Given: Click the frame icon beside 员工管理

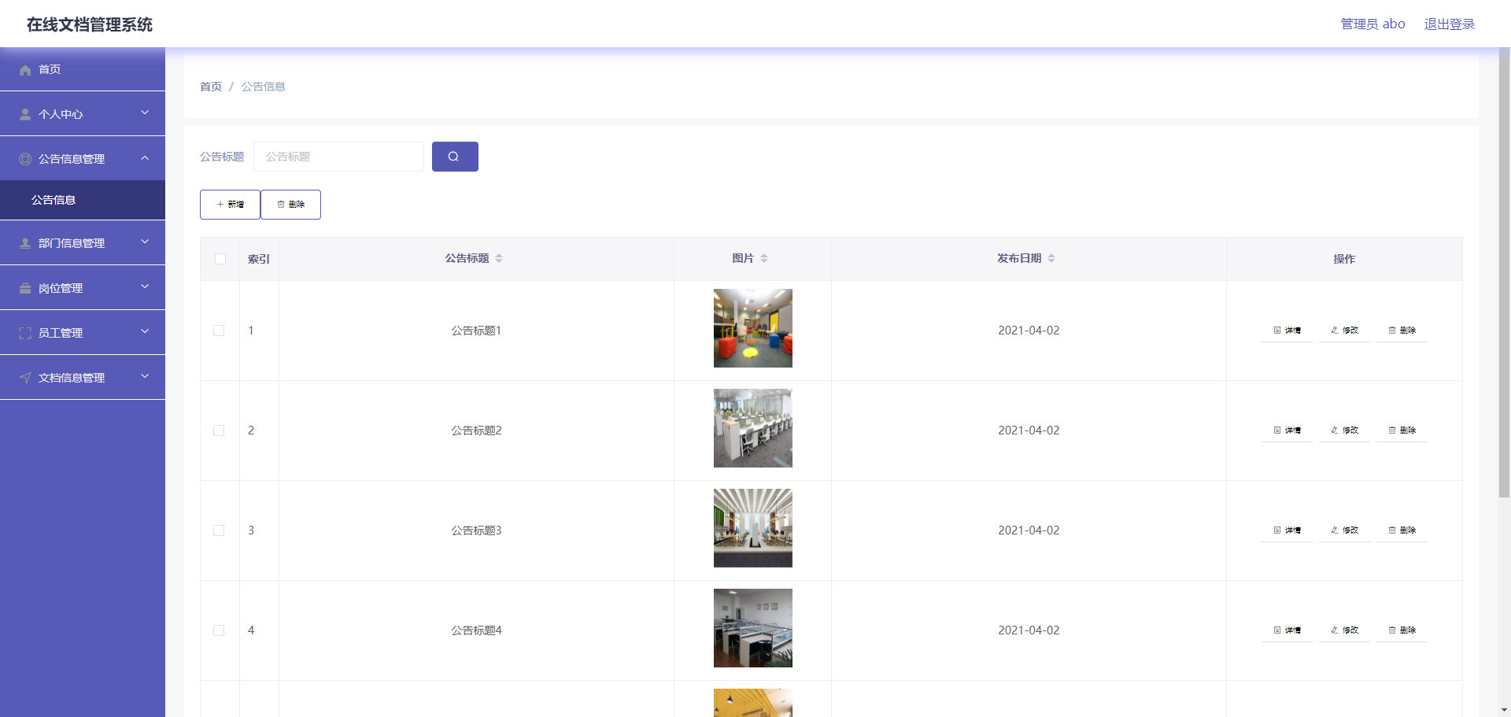Looking at the screenshot, I should pyautogui.click(x=25, y=333).
